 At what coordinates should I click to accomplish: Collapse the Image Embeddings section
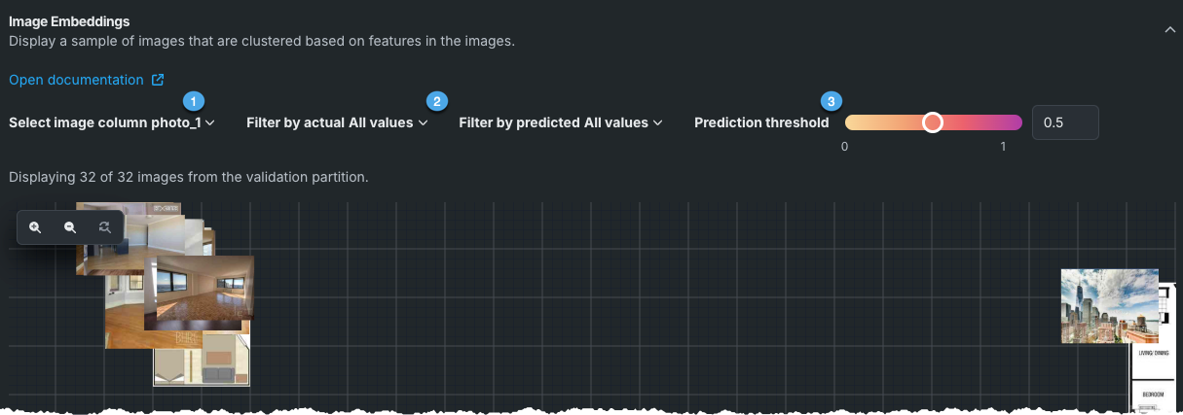(x=1169, y=30)
